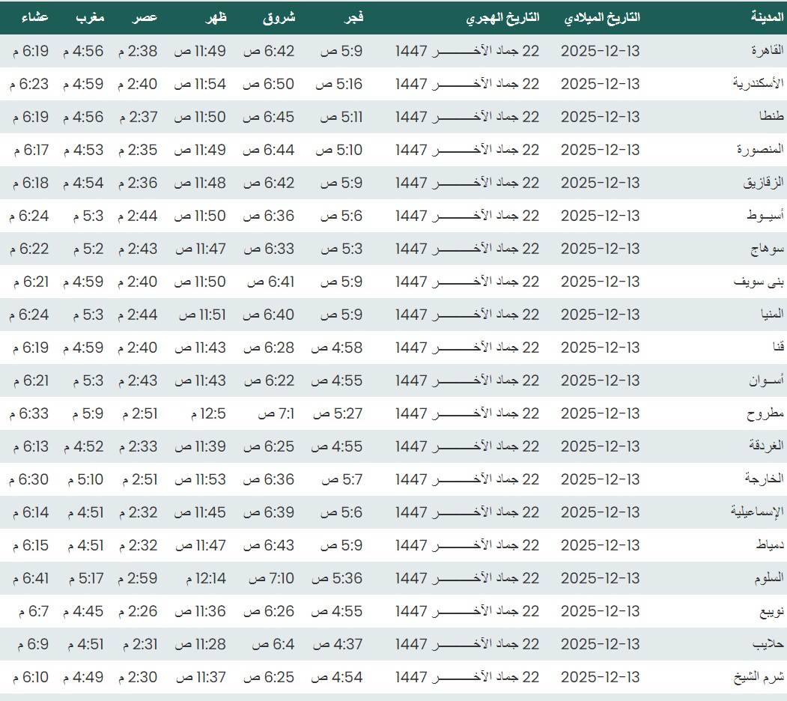The height and width of the screenshot is (701, 787).
Task: Click the أسوان city name cell
Action: 767,380
